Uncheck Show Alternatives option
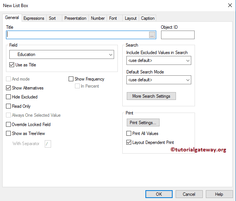Viewport: 236px width, 201px height. point(9,88)
